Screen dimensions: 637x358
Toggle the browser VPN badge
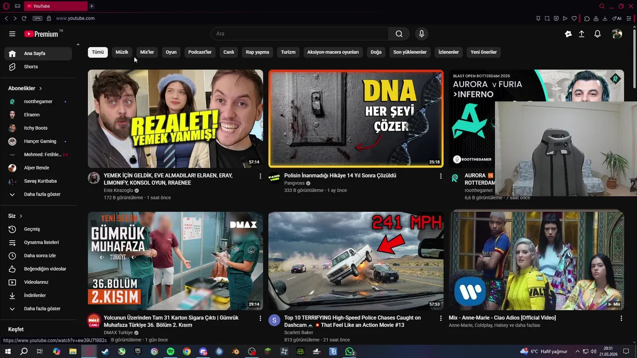pos(37,18)
